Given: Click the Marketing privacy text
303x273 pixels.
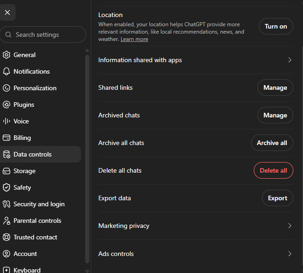Looking at the screenshot, I should click(x=124, y=226).
